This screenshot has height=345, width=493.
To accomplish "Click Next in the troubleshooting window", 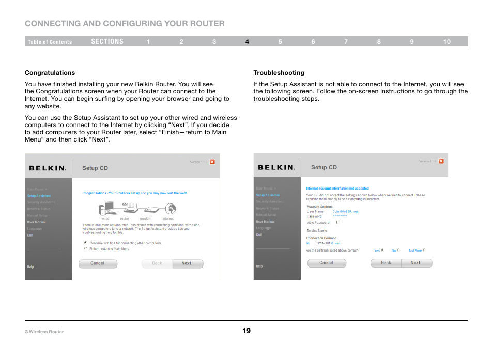I will 417,263.
